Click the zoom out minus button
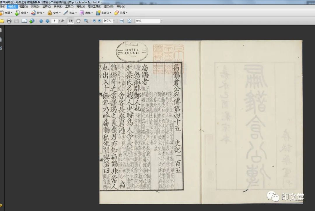Screen dimensions: 315x211 tap(94, 21)
